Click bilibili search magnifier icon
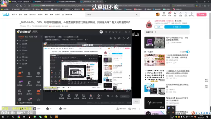211x119 pixels. tap(137, 15)
